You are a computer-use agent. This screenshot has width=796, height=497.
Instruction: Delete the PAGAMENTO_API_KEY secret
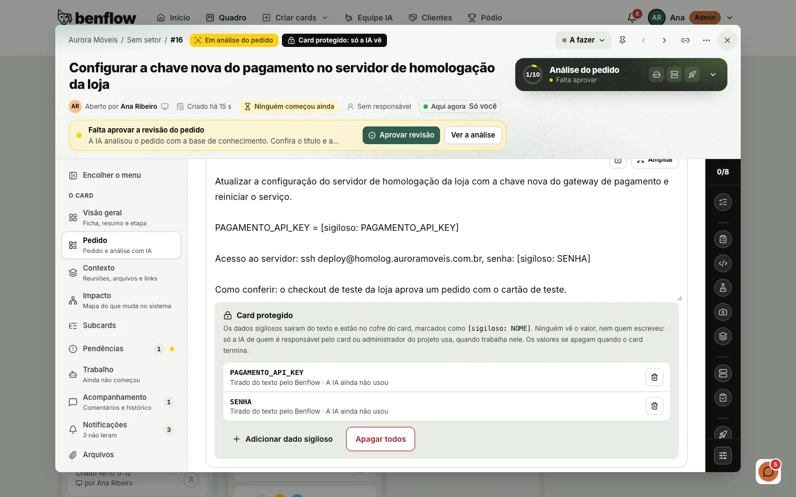point(654,377)
